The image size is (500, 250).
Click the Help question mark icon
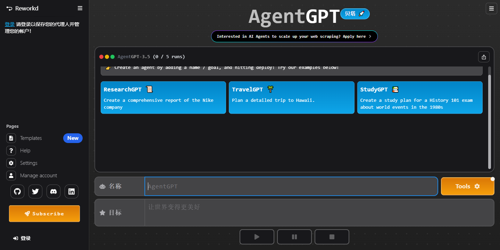(x=11, y=151)
